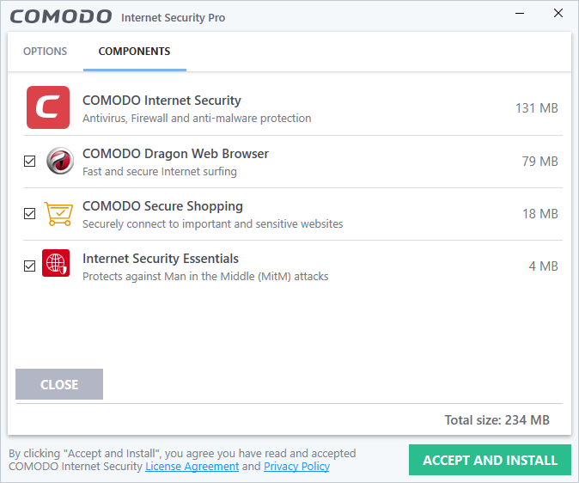Close the installer with the X icon
This screenshot has height=483, width=579.
[x=558, y=13]
